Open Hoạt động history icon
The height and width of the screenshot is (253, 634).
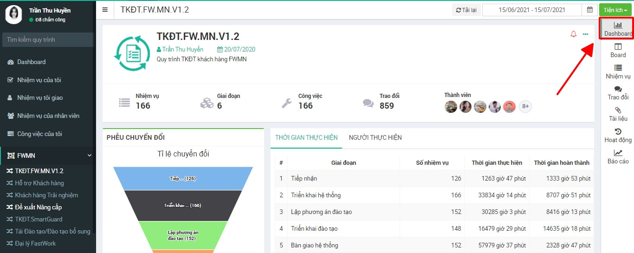click(618, 132)
